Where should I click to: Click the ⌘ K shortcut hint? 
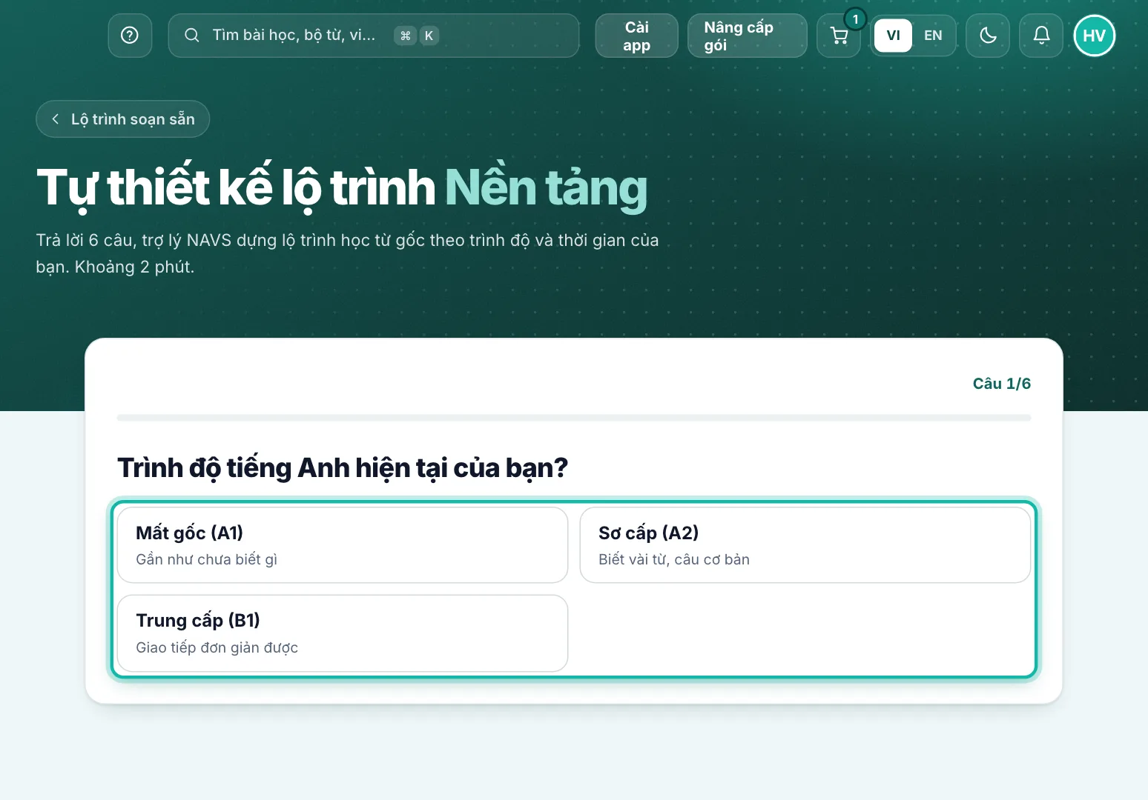click(x=417, y=36)
